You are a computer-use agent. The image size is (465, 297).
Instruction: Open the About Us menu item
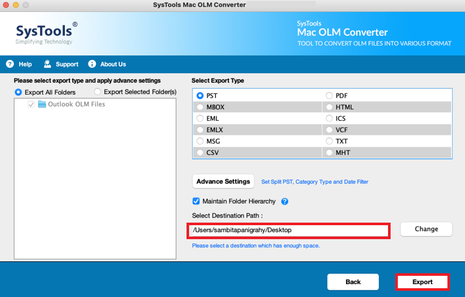coord(113,65)
